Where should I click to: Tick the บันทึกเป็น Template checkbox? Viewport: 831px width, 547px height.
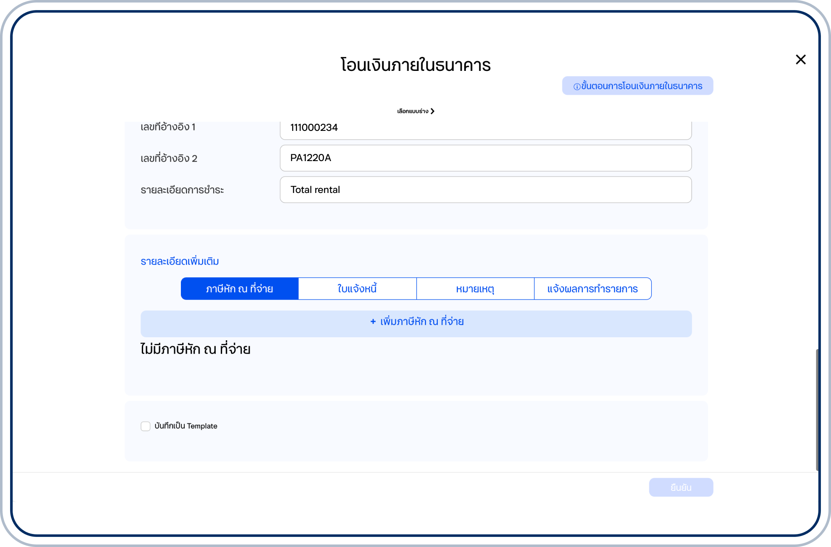[x=146, y=426]
